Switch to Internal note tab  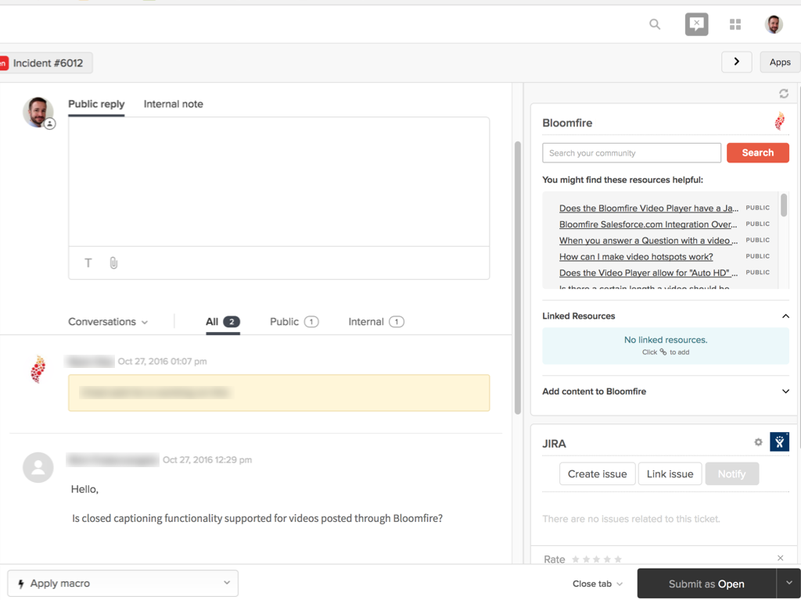[x=173, y=104]
